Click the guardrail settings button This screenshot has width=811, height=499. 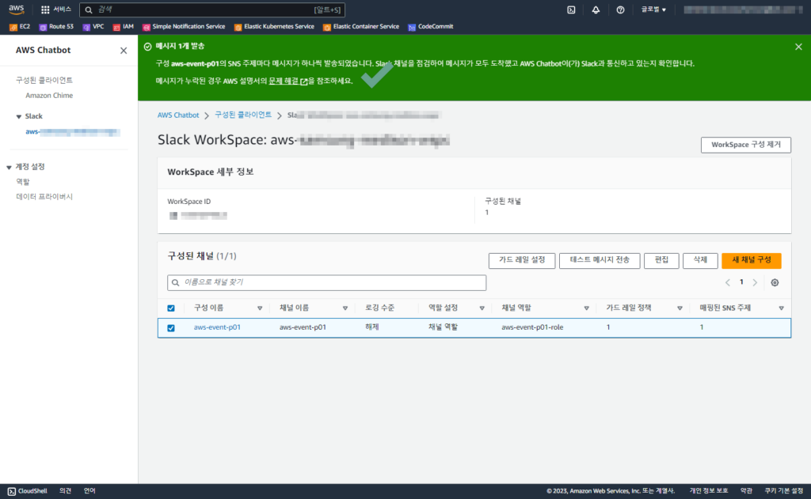pyautogui.click(x=522, y=260)
